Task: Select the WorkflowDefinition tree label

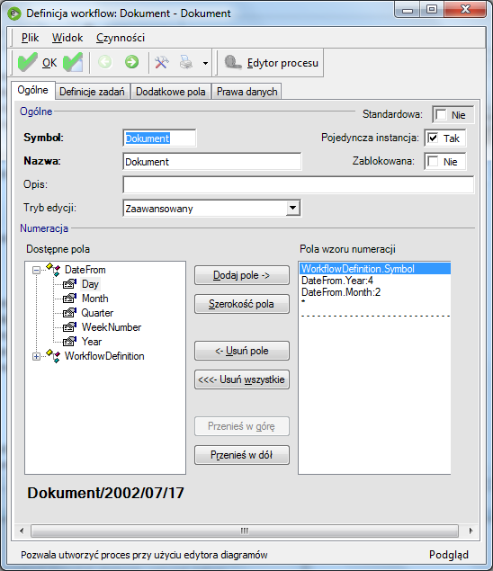Action: (x=104, y=356)
